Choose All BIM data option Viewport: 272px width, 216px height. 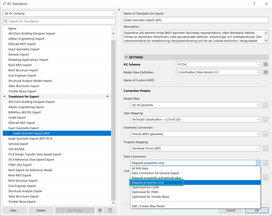pyautogui.click(x=195, y=169)
